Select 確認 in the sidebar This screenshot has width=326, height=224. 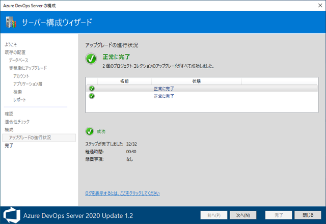click(9, 114)
